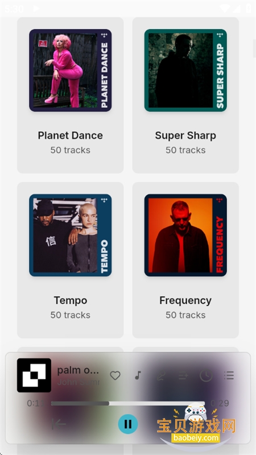Pause the playing song
The width and height of the screenshot is (256, 455).
tap(128, 424)
